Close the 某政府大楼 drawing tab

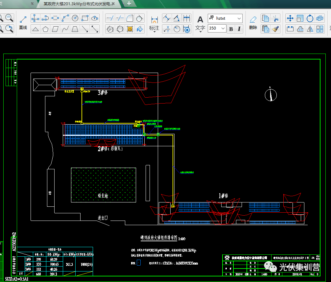point(114,4)
